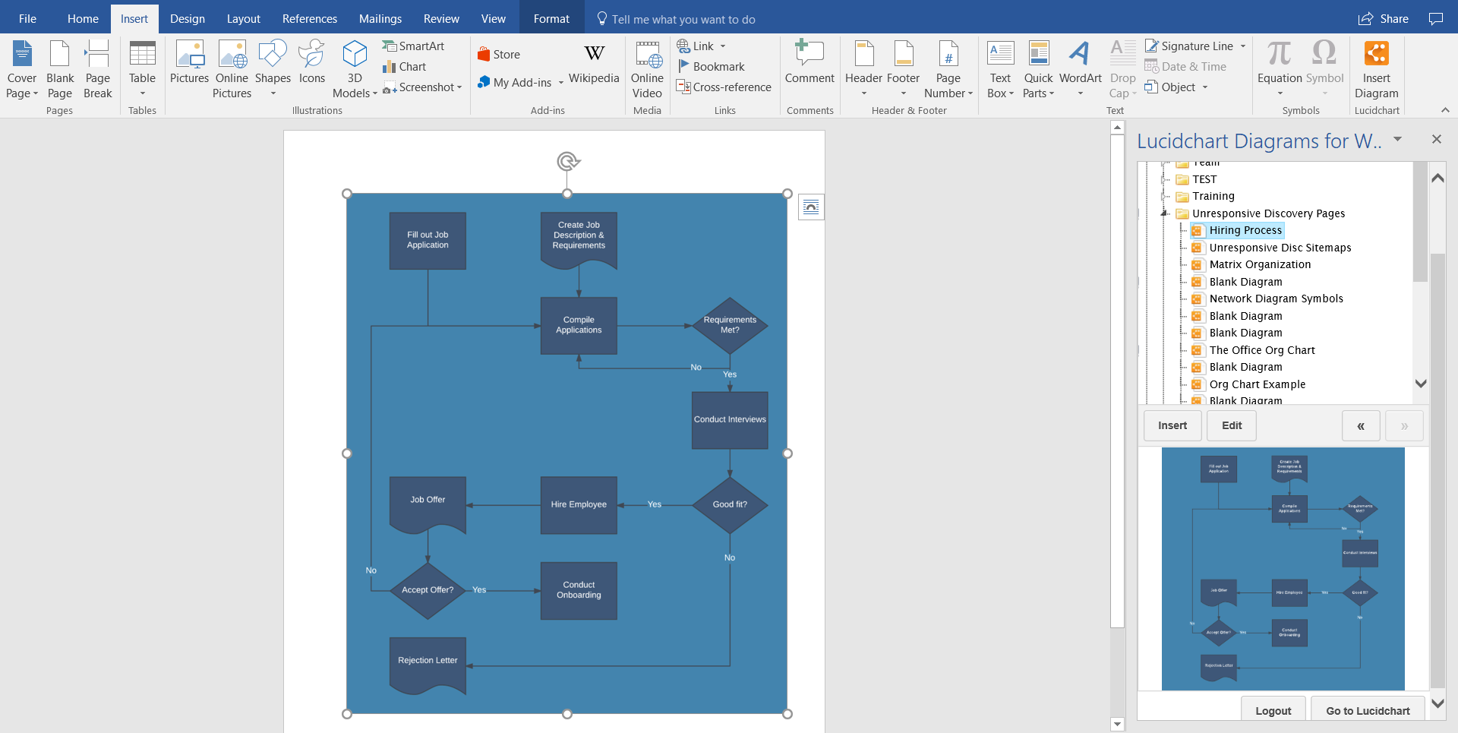Image resolution: width=1458 pixels, height=733 pixels.
Task: Insert a Chart
Action: (405, 67)
